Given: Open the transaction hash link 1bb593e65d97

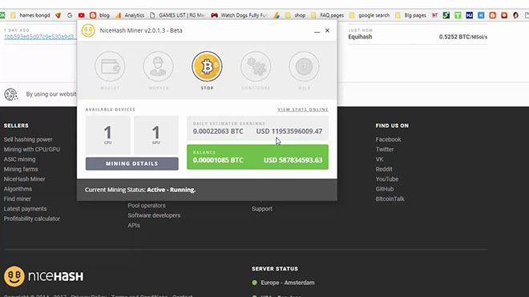Looking at the screenshot, I should pos(40,36).
